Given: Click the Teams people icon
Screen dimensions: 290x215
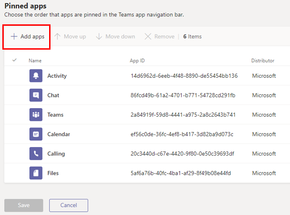Looking at the screenshot, I should [36, 115].
